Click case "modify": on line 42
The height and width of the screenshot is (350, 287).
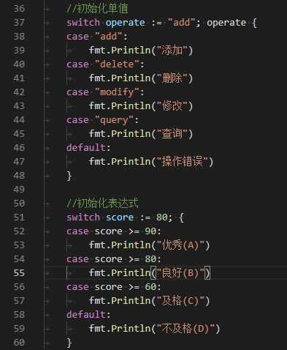105,92
